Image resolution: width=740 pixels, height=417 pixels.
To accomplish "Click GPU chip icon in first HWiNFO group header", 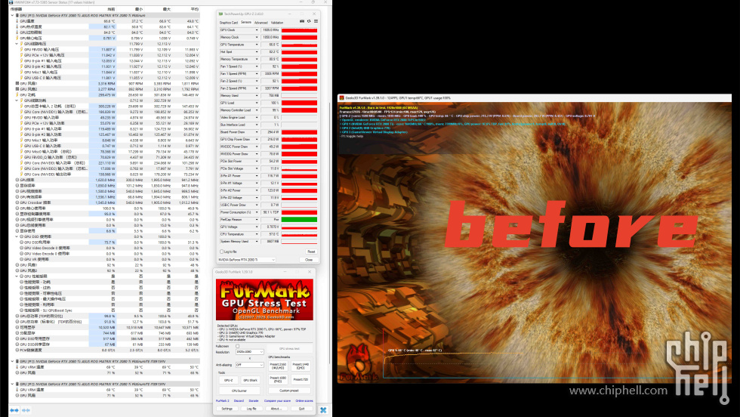I will pyautogui.click(x=17, y=16).
